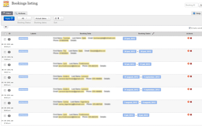Viewport: 202px width, 127px height.
Task: Open Details for the 6 juli – 9 juli booking
Action: pos(103,117)
